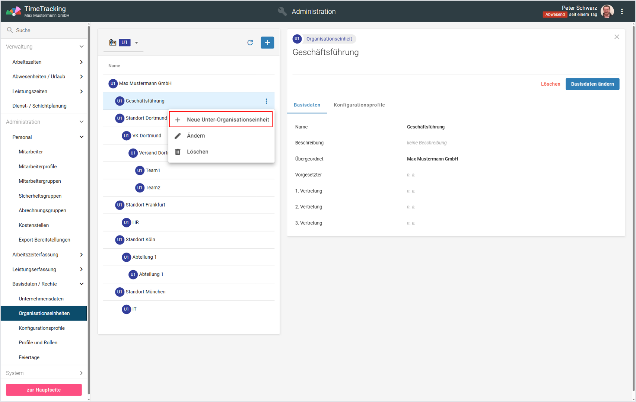Click the blue plus add button
The image size is (636, 402).
(267, 42)
